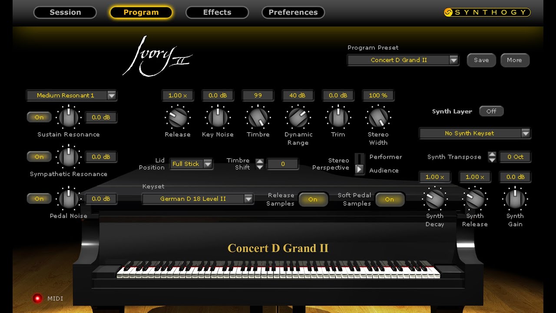The height and width of the screenshot is (313, 556).
Task: Toggle Sustain Resonance On button
Action: point(39,117)
